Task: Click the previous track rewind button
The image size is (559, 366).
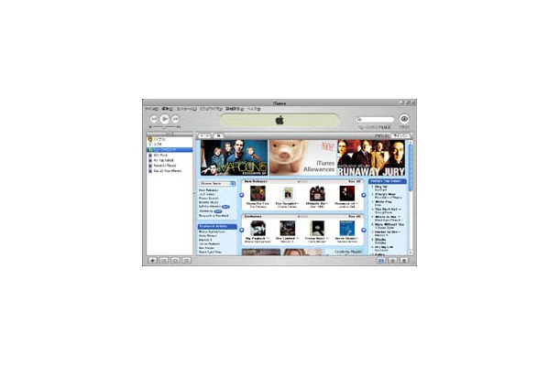Action: click(x=154, y=119)
